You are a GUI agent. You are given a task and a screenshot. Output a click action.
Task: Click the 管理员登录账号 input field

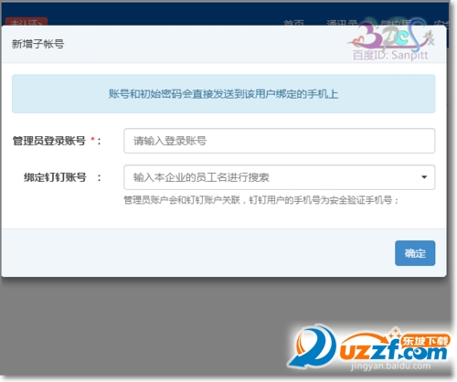coord(279,141)
